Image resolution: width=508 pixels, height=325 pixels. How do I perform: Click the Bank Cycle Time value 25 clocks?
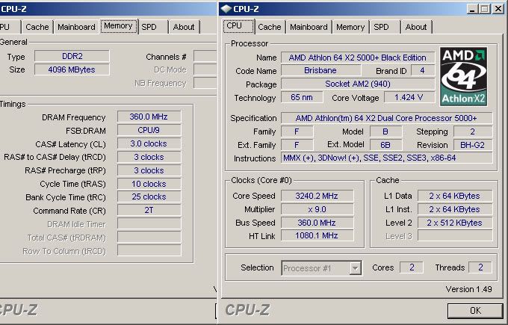click(149, 196)
